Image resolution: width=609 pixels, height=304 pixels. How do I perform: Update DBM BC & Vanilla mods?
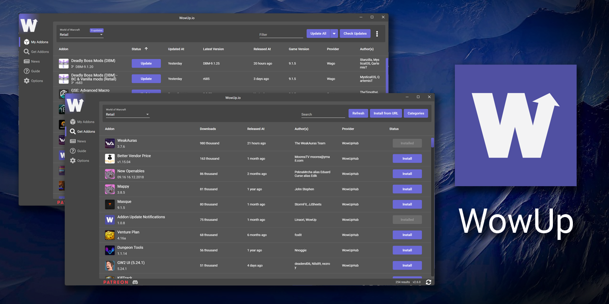[146, 79]
